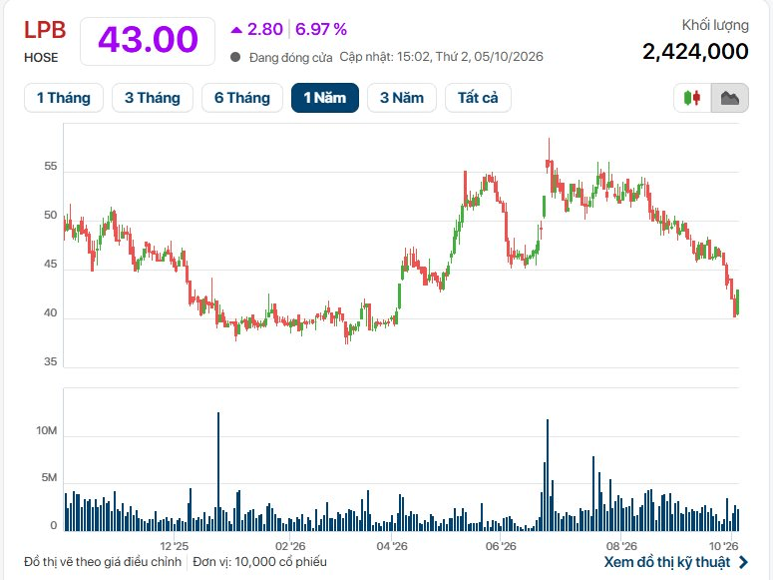Click the chevron arrow beside Xem đồ thị kỹ thuật

point(743,562)
